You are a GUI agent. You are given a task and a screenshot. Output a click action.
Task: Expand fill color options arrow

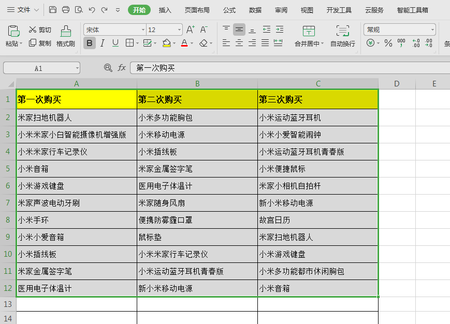click(174, 43)
